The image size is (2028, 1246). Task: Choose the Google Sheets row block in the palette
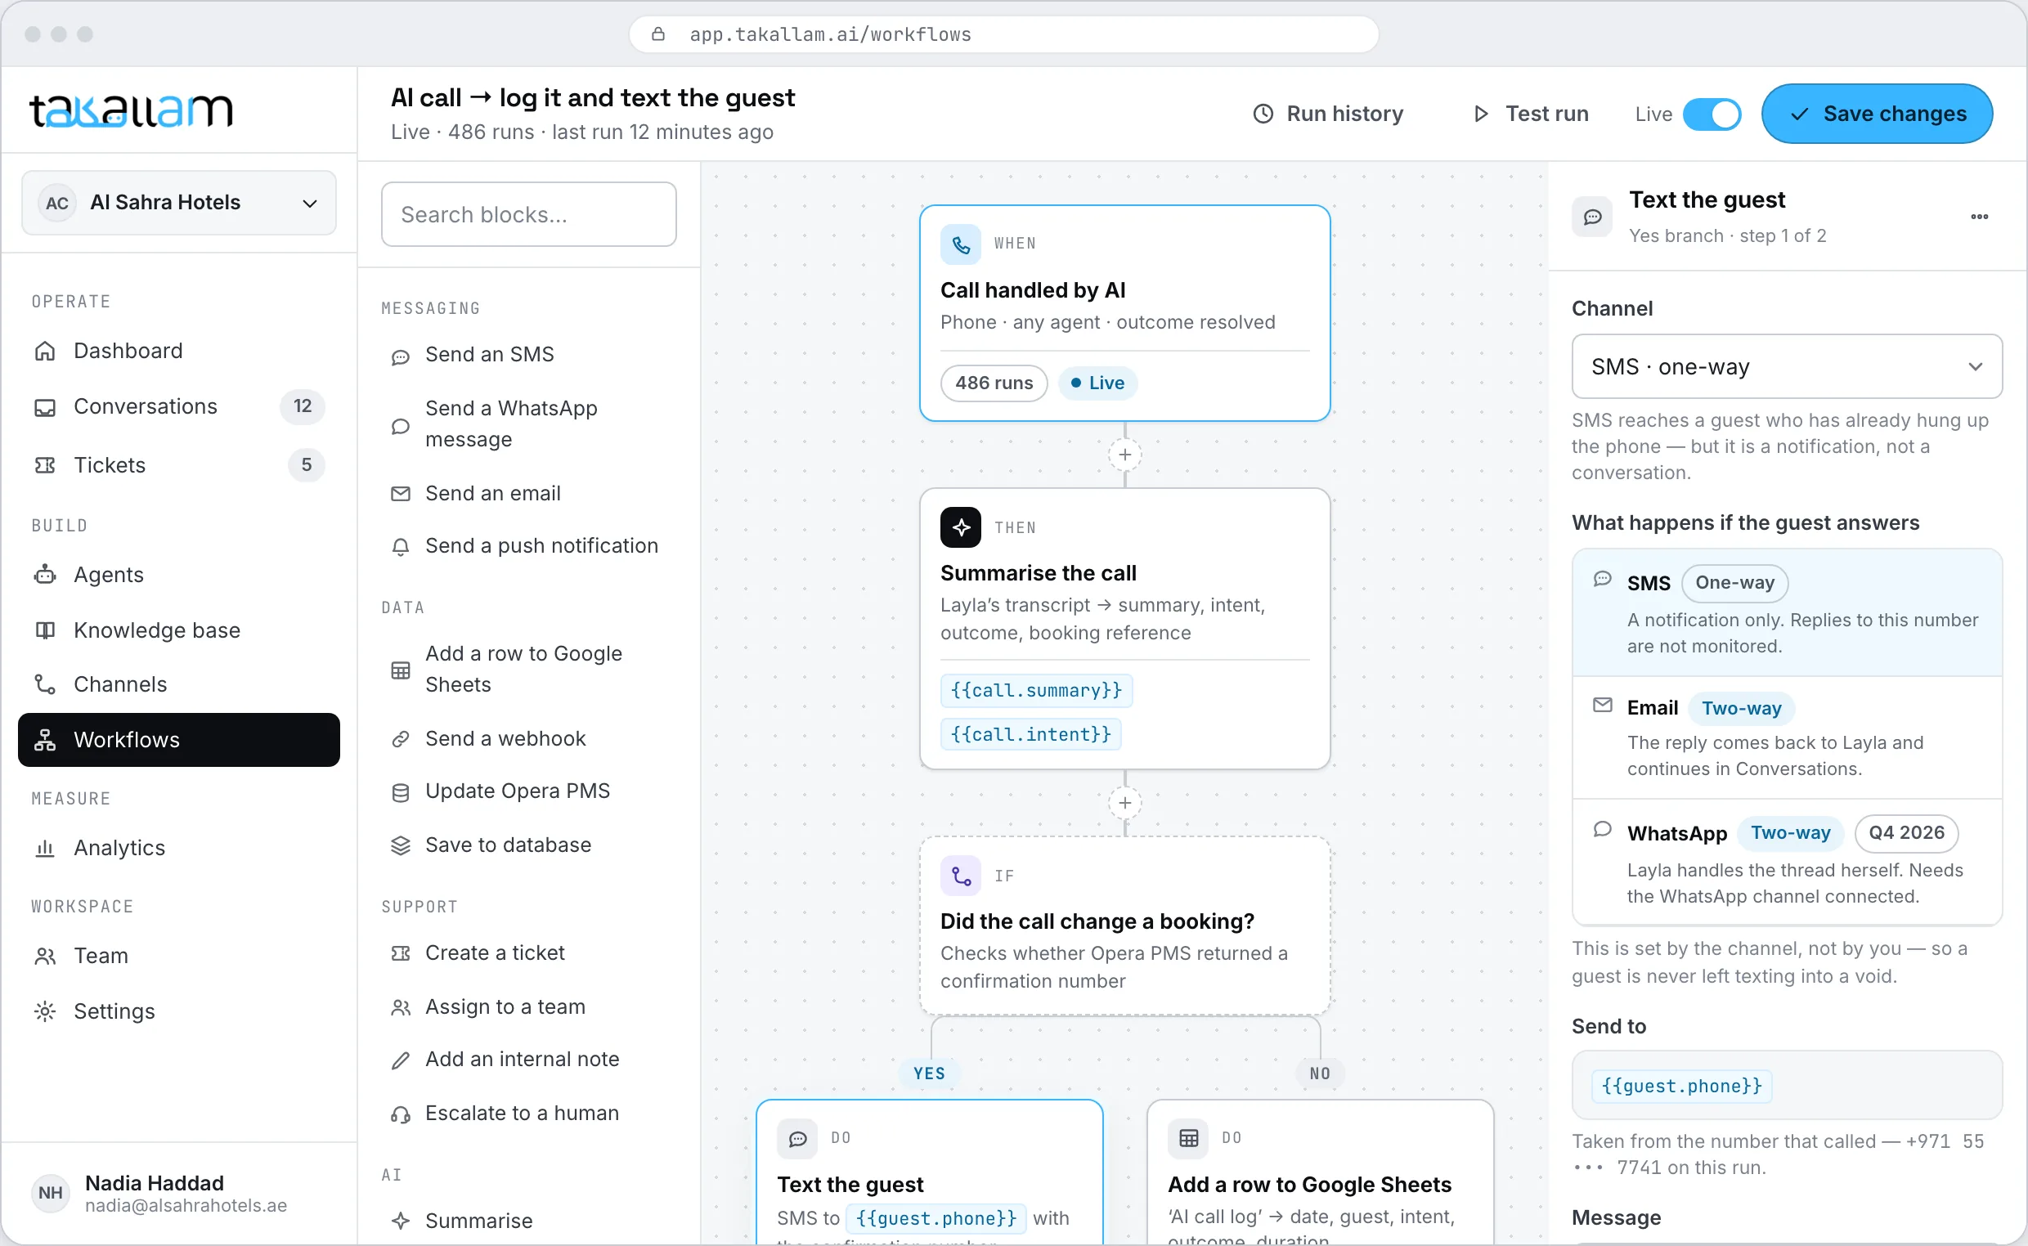click(x=528, y=670)
